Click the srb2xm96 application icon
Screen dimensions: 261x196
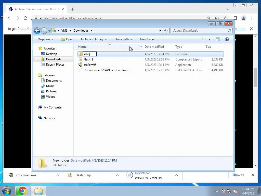(80, 65)
